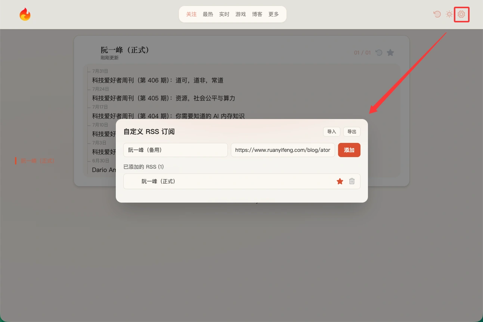Open the 实时 tab
The width and height of the screenshot is (483, 322).
tap(225, 14)
